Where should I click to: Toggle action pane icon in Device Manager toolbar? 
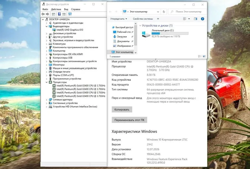pyautogui.click(x=64, y=14)
